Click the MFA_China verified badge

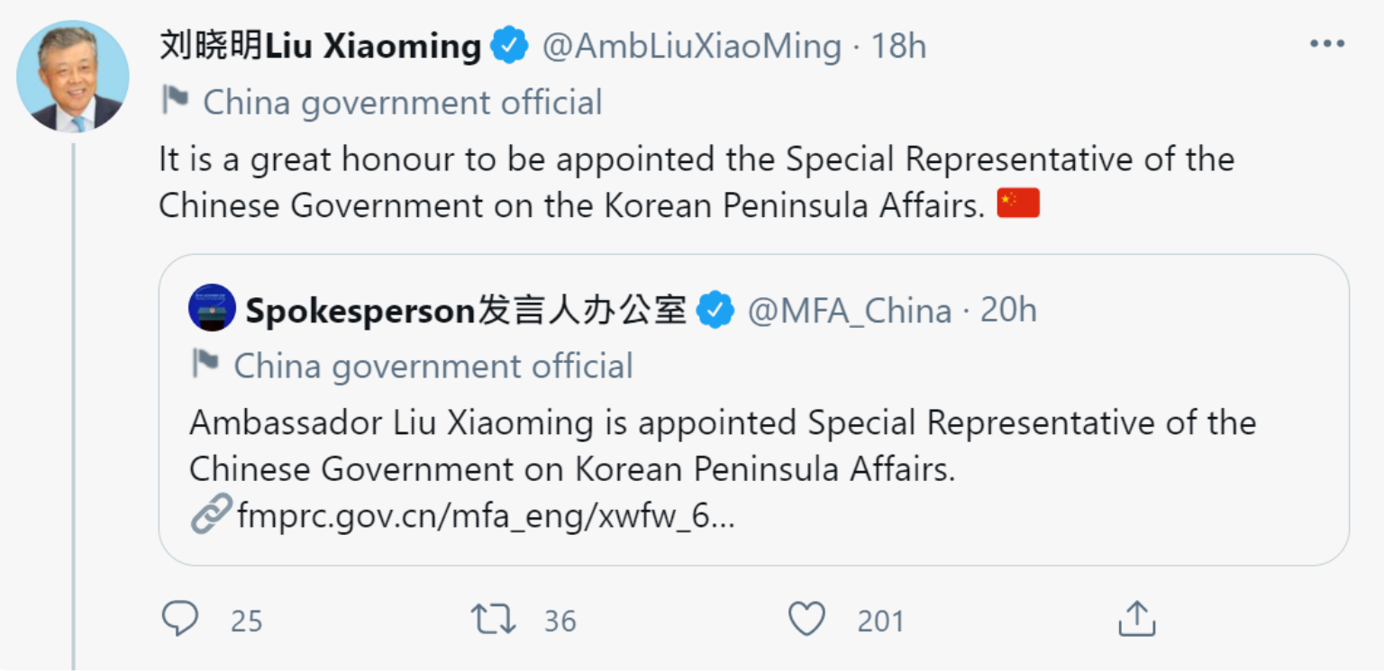[715, 311]
